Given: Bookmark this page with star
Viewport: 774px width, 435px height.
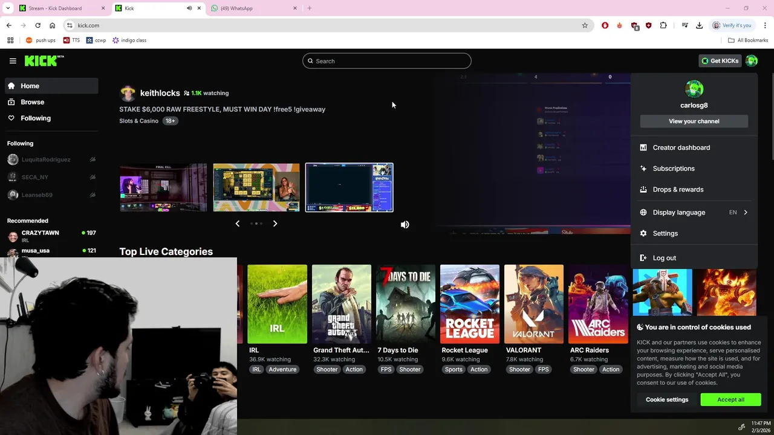Looking at the screenshot, I should (x=585, y=25).
